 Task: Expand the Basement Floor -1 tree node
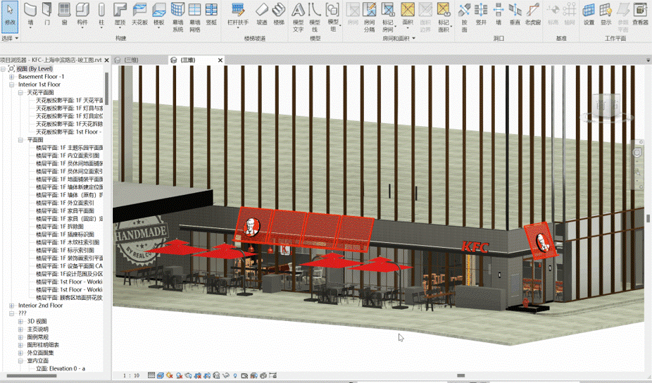pyautogui.click(x=11, y=77)
